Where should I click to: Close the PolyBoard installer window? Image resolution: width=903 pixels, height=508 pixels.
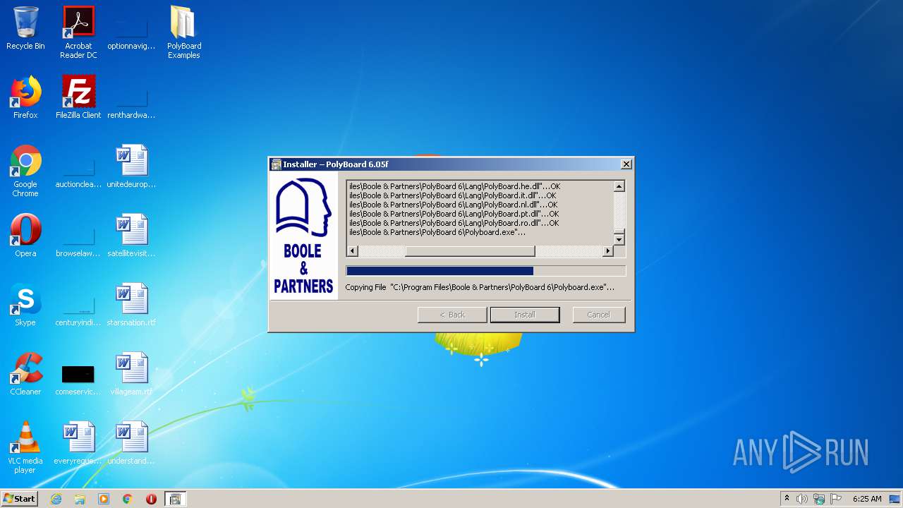626,164
